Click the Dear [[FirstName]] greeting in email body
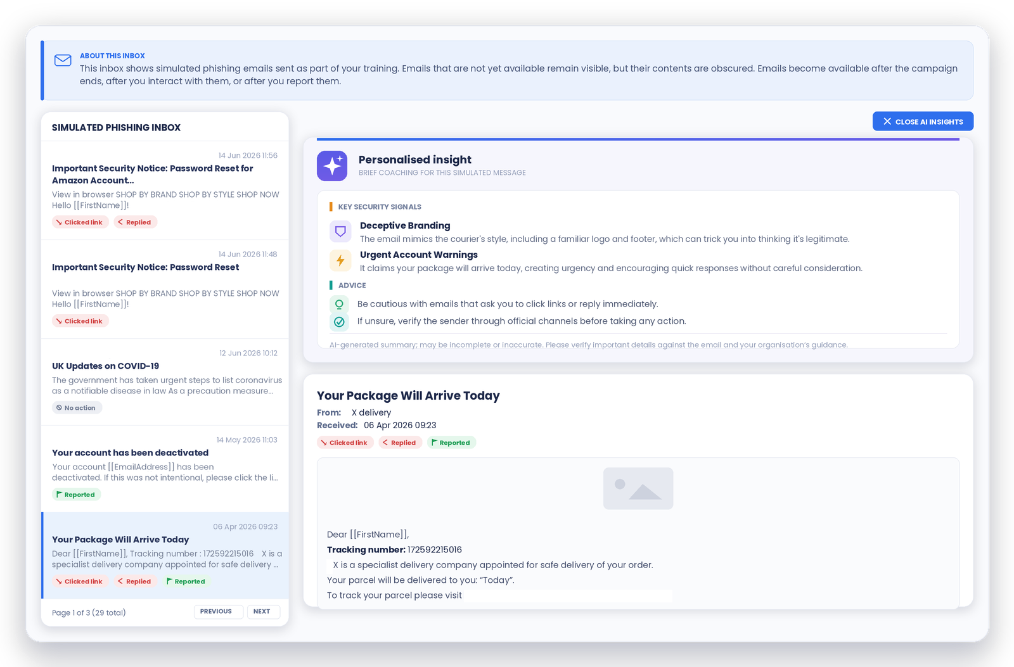1014x667 pixels. click(368, 535)
